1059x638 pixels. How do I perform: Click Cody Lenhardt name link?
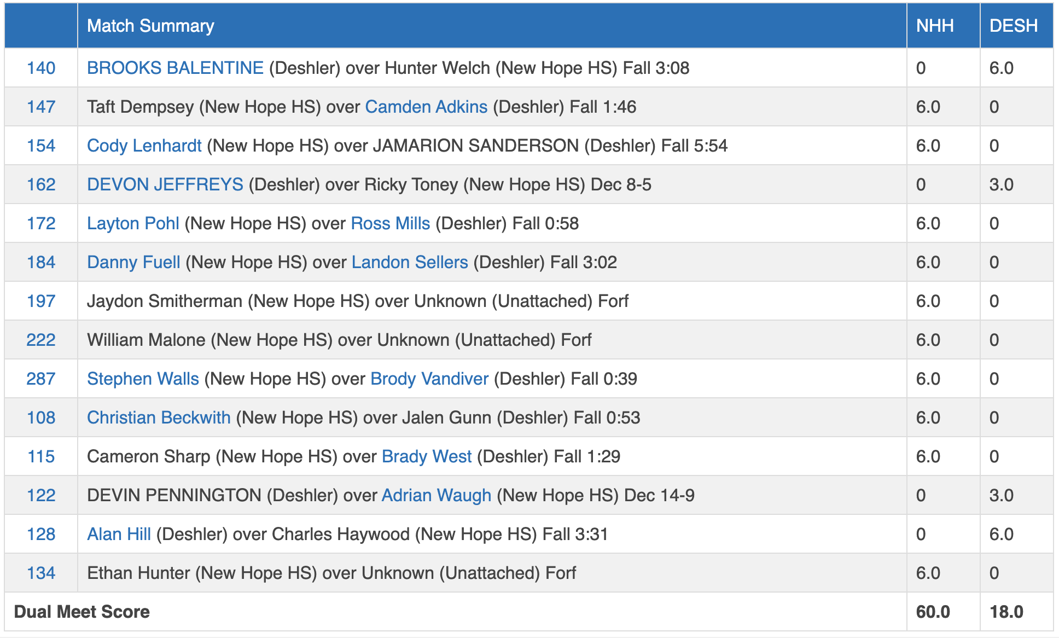coord(144,146)
